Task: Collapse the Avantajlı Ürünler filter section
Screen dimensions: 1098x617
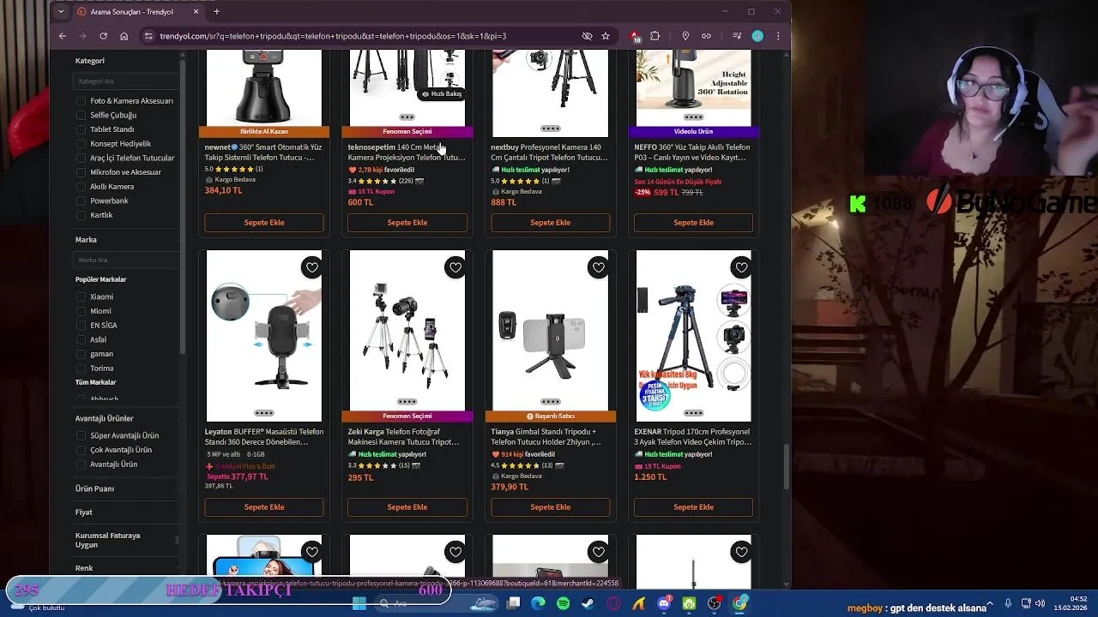Action: (x=126, y=418)
